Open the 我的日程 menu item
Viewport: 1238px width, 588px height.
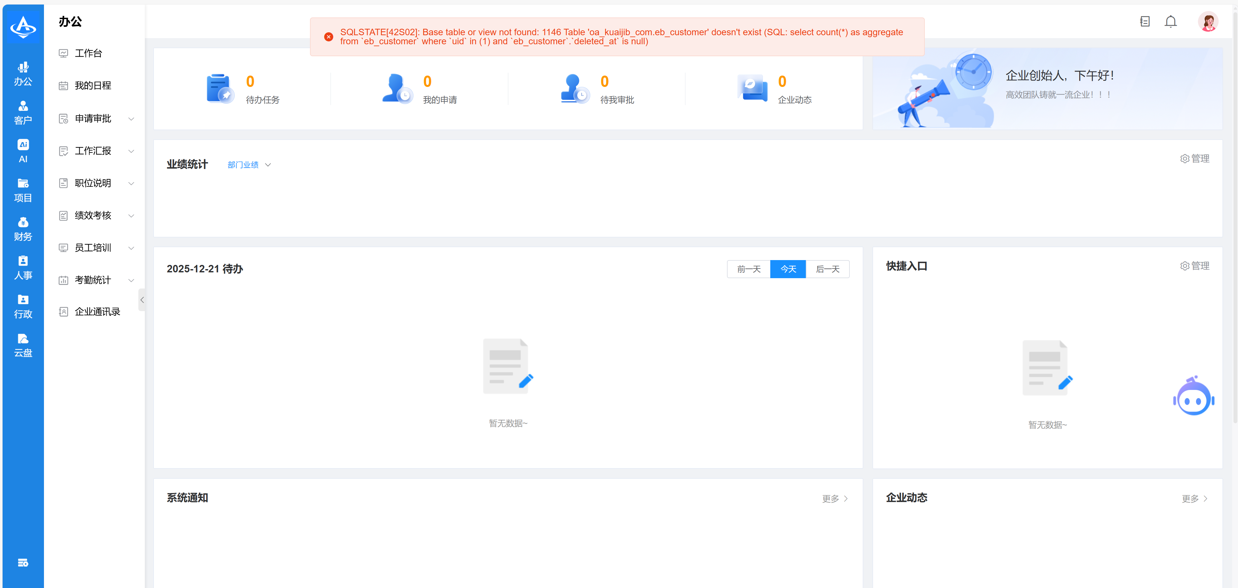click(93, 86)
